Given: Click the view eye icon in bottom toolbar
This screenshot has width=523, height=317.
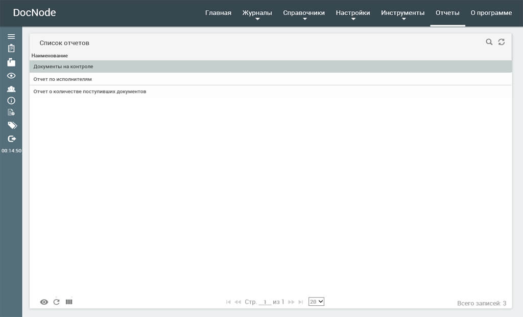Looking at the screenshot, I should tap(44, 302).
